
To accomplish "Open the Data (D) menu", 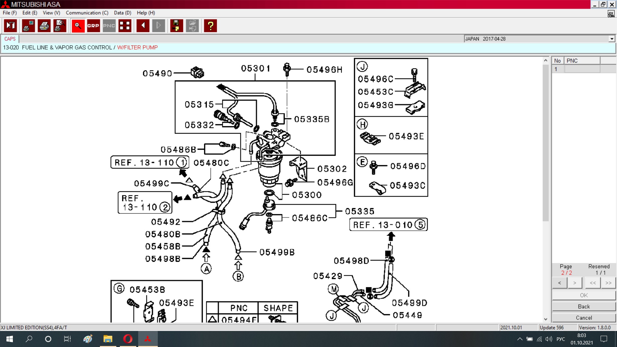I will click(x=122, y=13).
